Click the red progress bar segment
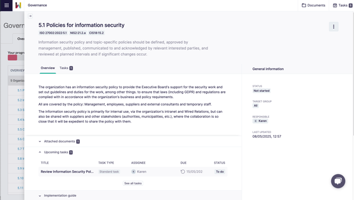 pyautogui.click(x=13, y=58)
